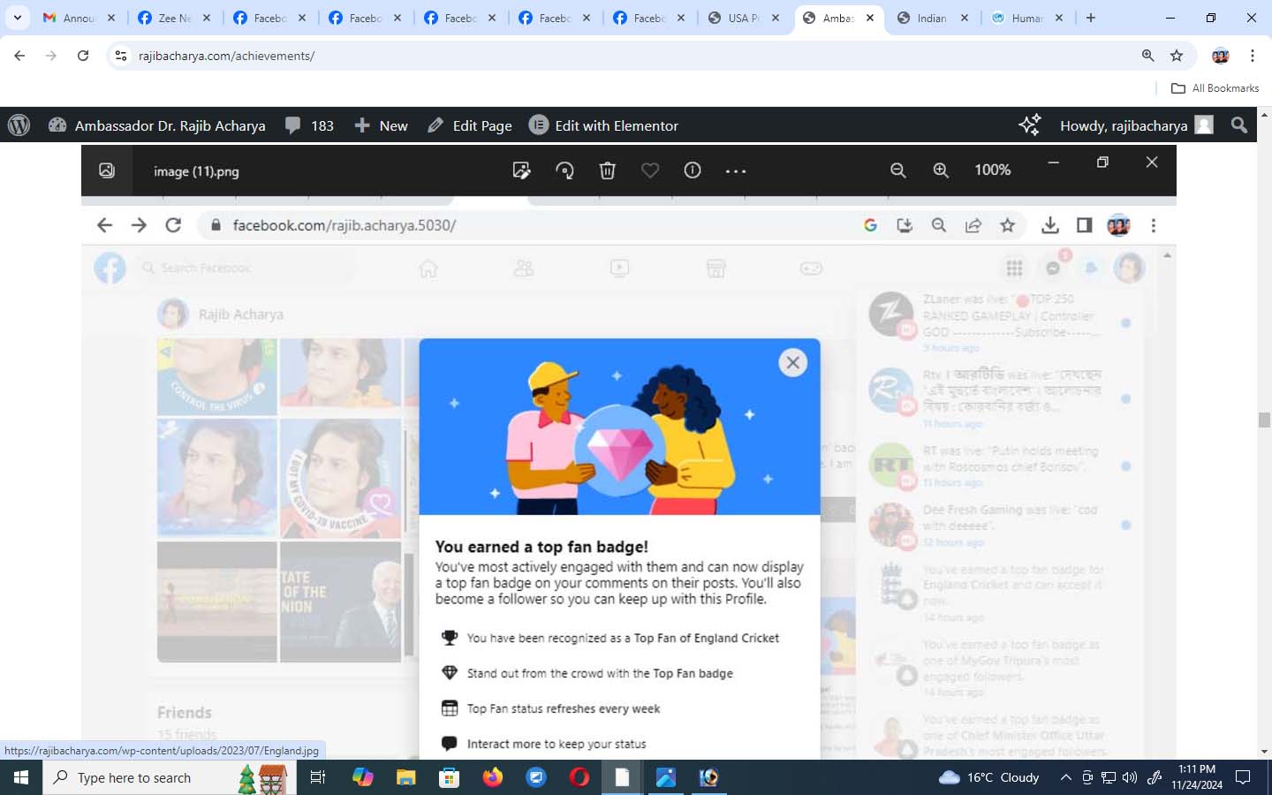Open Chrome zoom indicator in address bar
1272x795 pixels.
click(x=1147, y=56)
